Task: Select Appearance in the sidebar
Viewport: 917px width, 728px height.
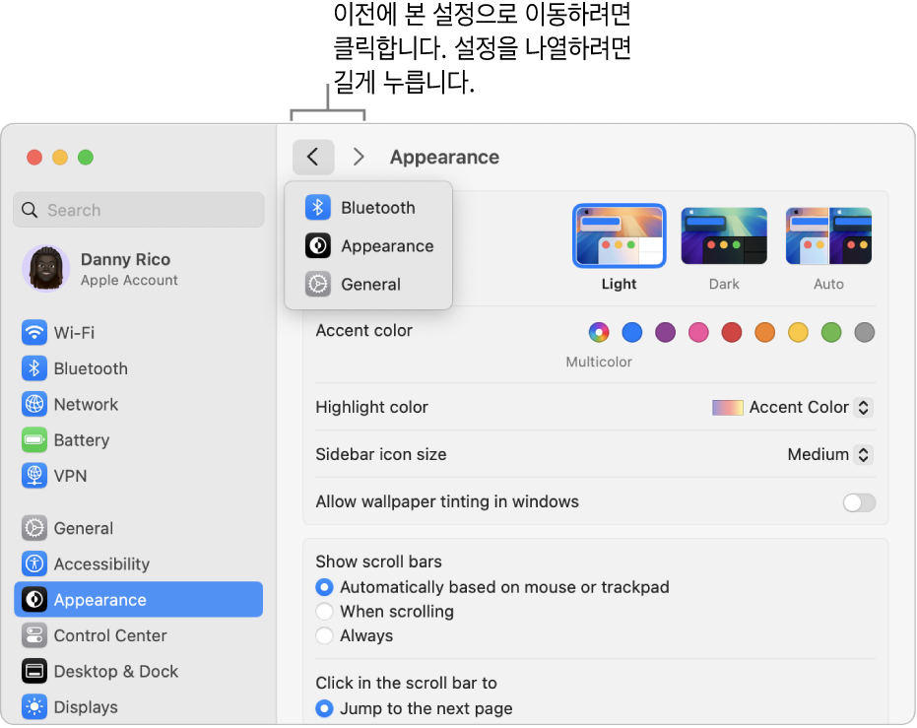Action: 138,599
